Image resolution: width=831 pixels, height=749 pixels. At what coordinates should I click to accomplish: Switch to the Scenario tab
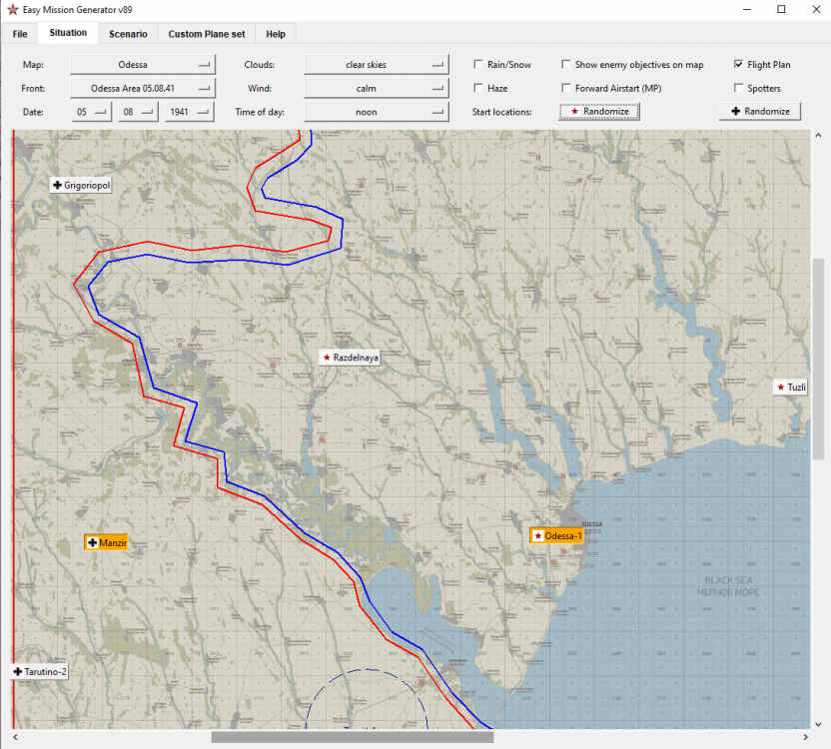click(x=128, y=34)
